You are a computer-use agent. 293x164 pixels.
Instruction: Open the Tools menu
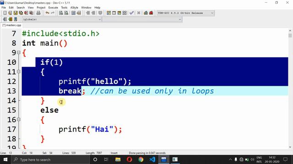click(x=64, y=8)
